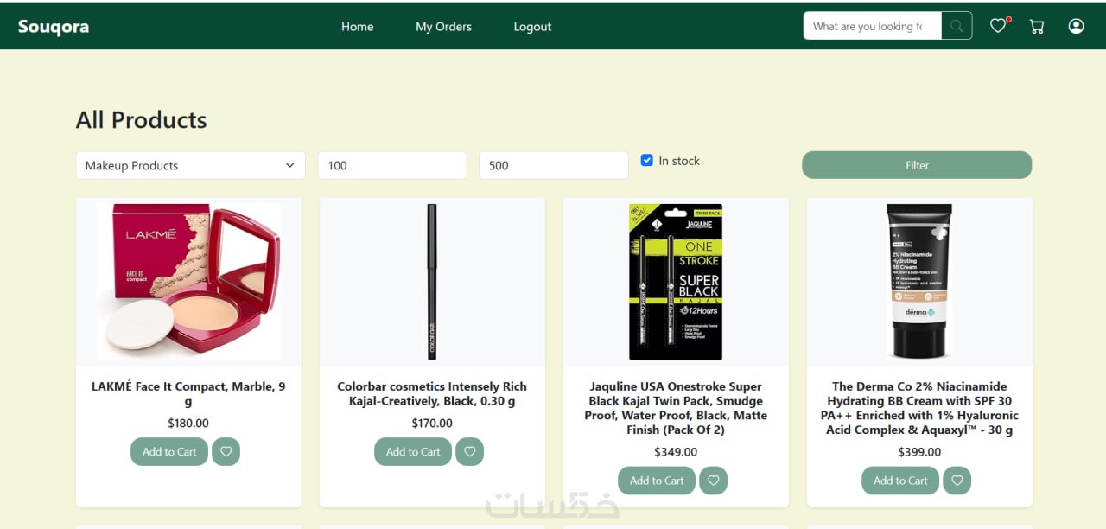Click the minimum price field showing 100
The height and width of the screenshot is (529, 1106).
coord(392,165)
